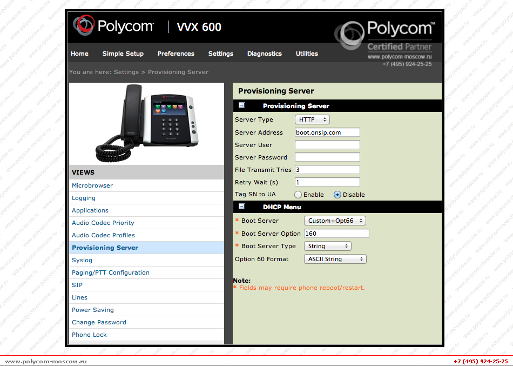The height and width of the screenshot is (366, 513).
Task: Open the Syslog view
Action: click(82, 260)
